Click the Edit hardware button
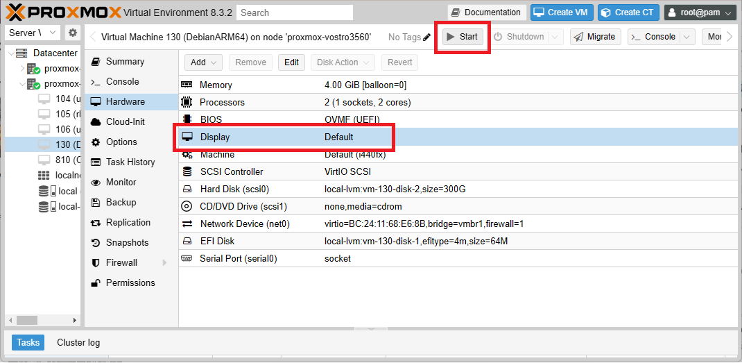This screenshot has width=742, height=363. [x=291, y=62]
